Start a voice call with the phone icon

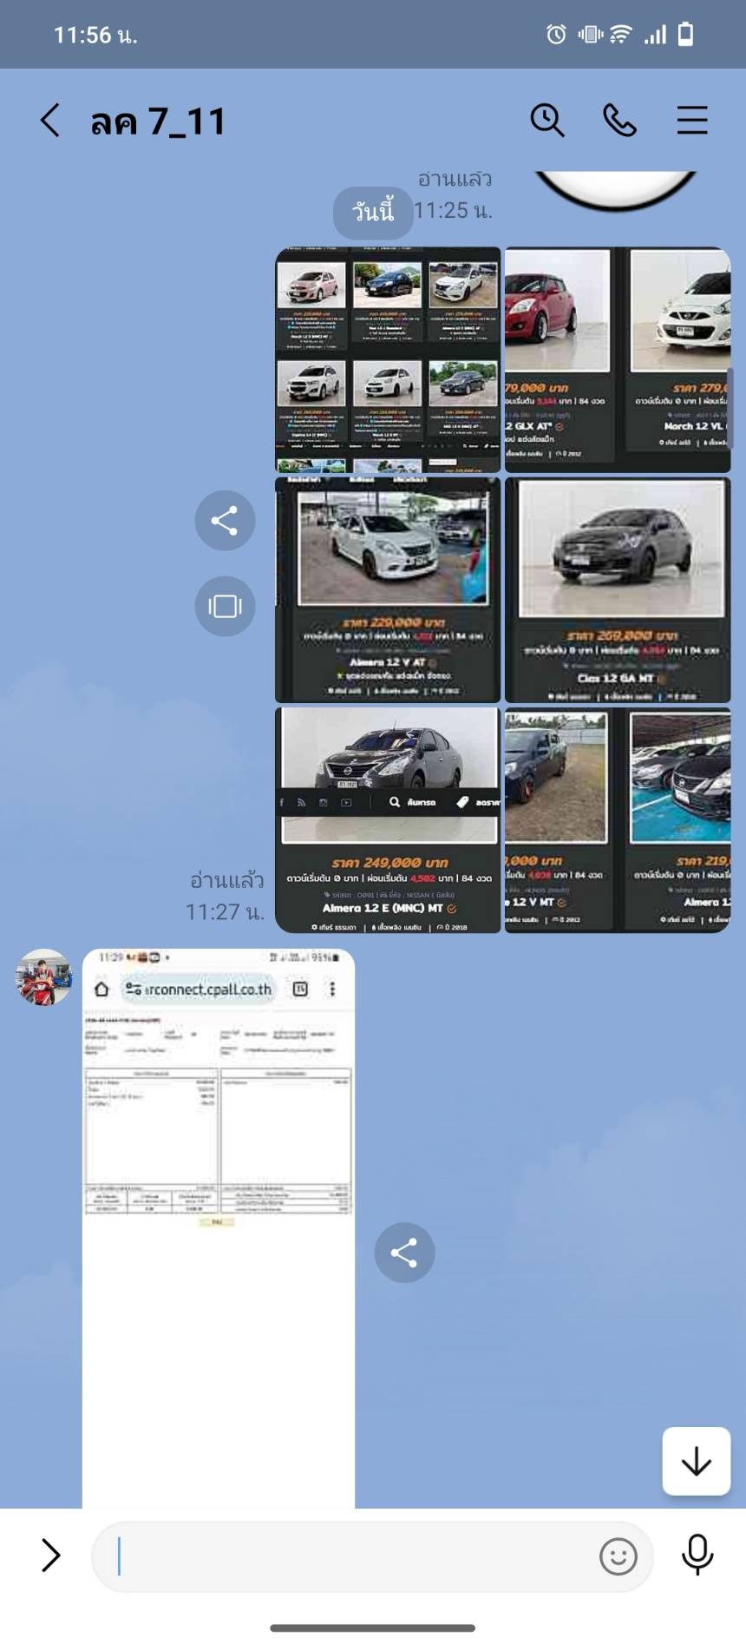[619, 121]
